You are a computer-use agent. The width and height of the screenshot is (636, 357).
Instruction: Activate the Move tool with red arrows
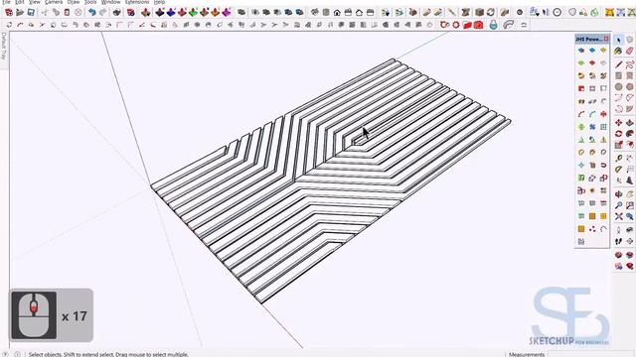pos(618,123)
